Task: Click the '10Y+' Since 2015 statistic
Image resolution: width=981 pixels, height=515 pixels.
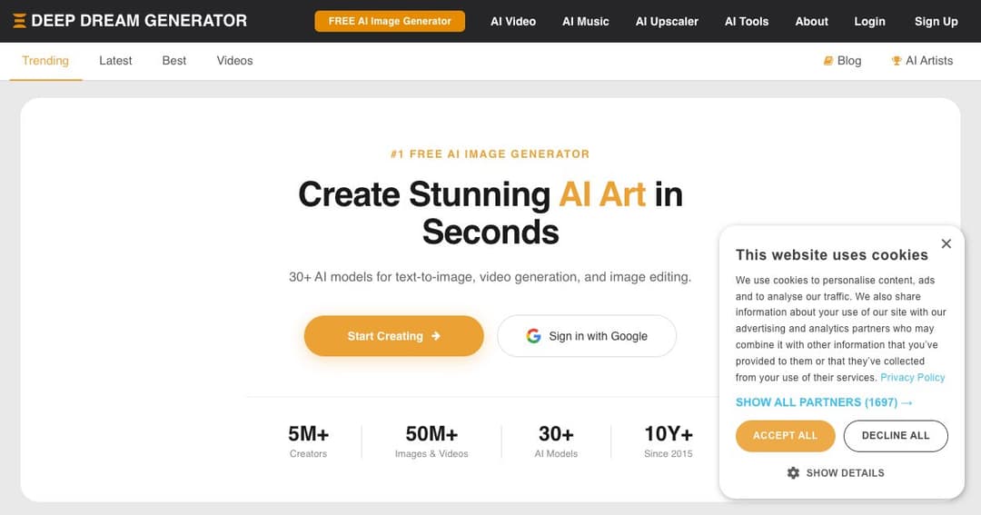Action: pos(669,441)
